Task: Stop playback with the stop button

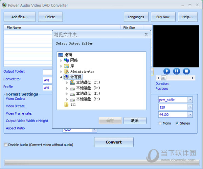Action: (186, 71)
